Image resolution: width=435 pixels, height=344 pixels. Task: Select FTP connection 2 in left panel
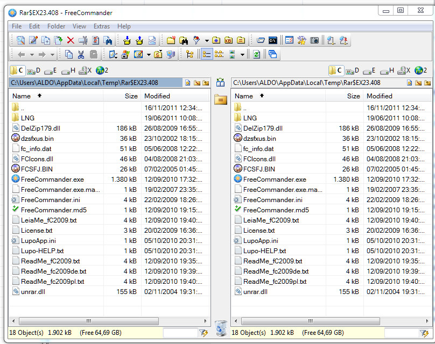102,70
